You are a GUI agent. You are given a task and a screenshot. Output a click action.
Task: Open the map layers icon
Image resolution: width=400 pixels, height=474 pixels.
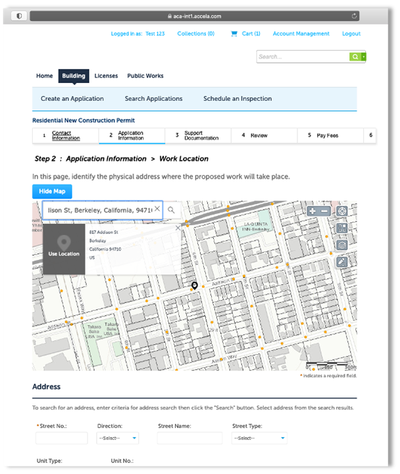click(341, 245)
